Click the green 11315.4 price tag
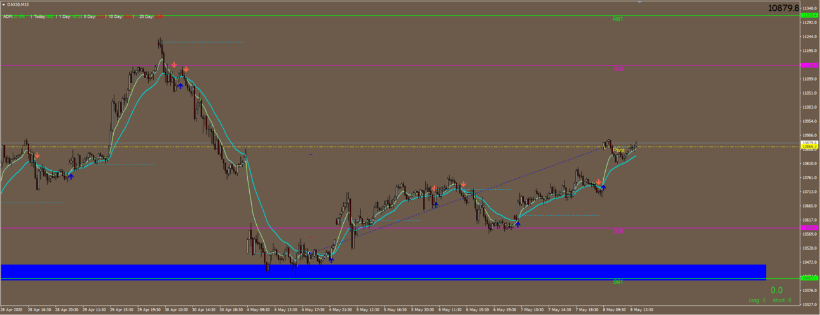The width and height of the screenshot is (820, 315). tap(809, 15)
